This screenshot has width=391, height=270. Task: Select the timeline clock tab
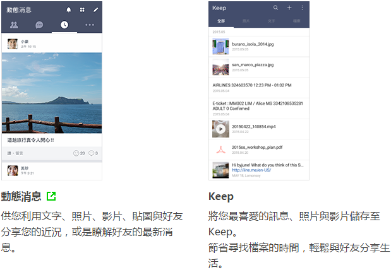(x=64, y=25)
